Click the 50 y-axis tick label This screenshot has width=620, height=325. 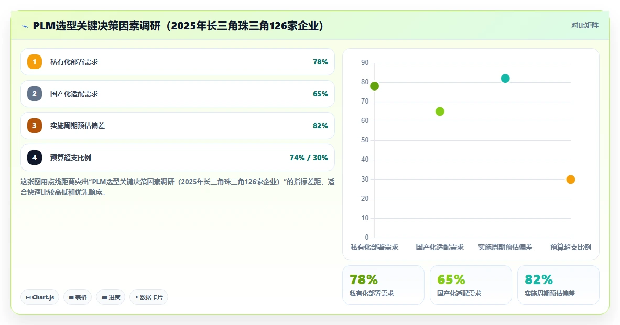tap(365, 140)
